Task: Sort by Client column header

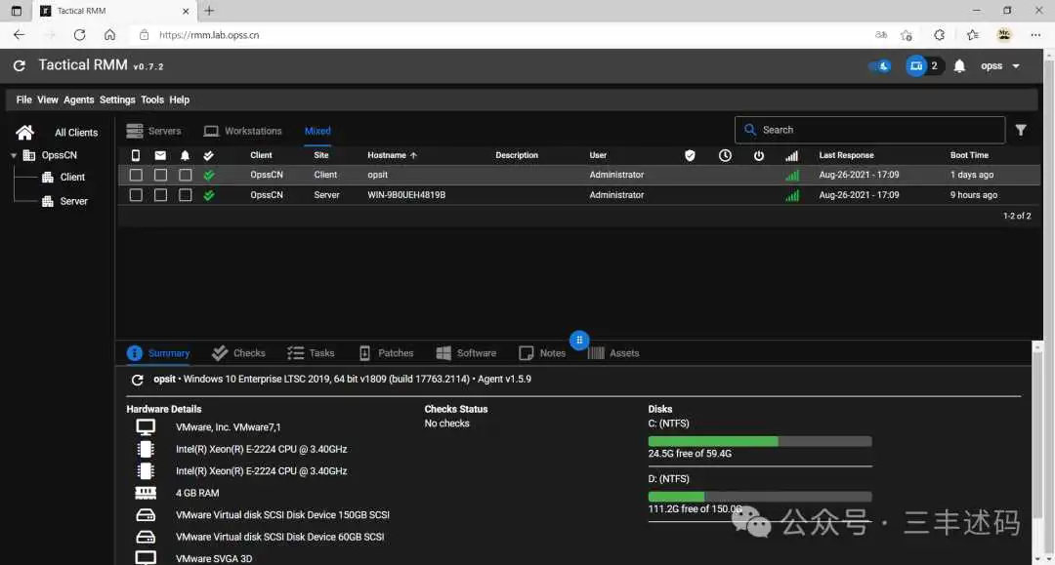Action: [261, 155]
